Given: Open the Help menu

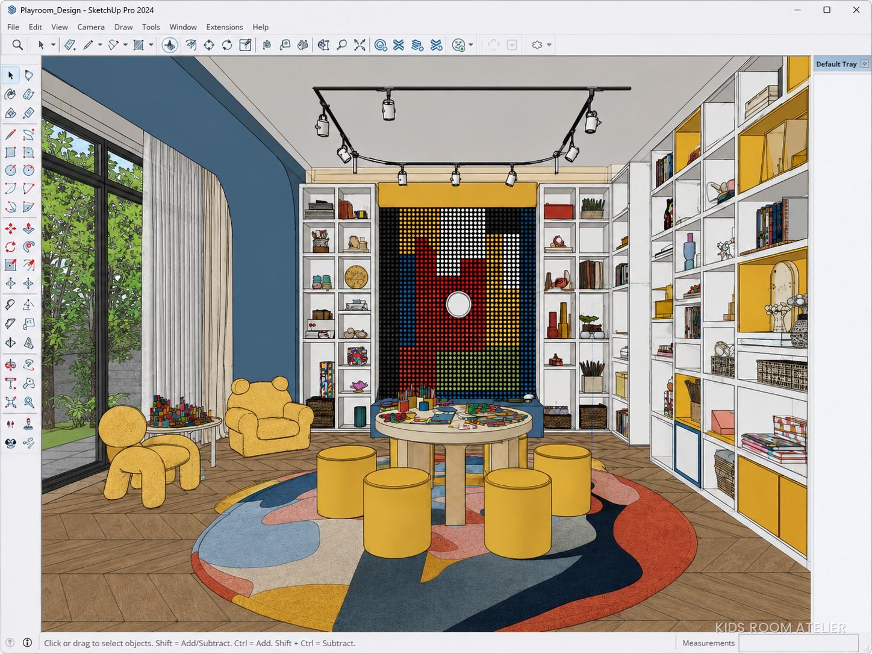Looking at the screenshot, I should 261,27.
